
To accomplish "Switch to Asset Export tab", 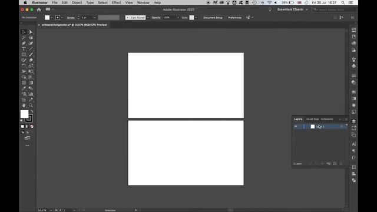I will pyautogui.click(x=312, y=119).
